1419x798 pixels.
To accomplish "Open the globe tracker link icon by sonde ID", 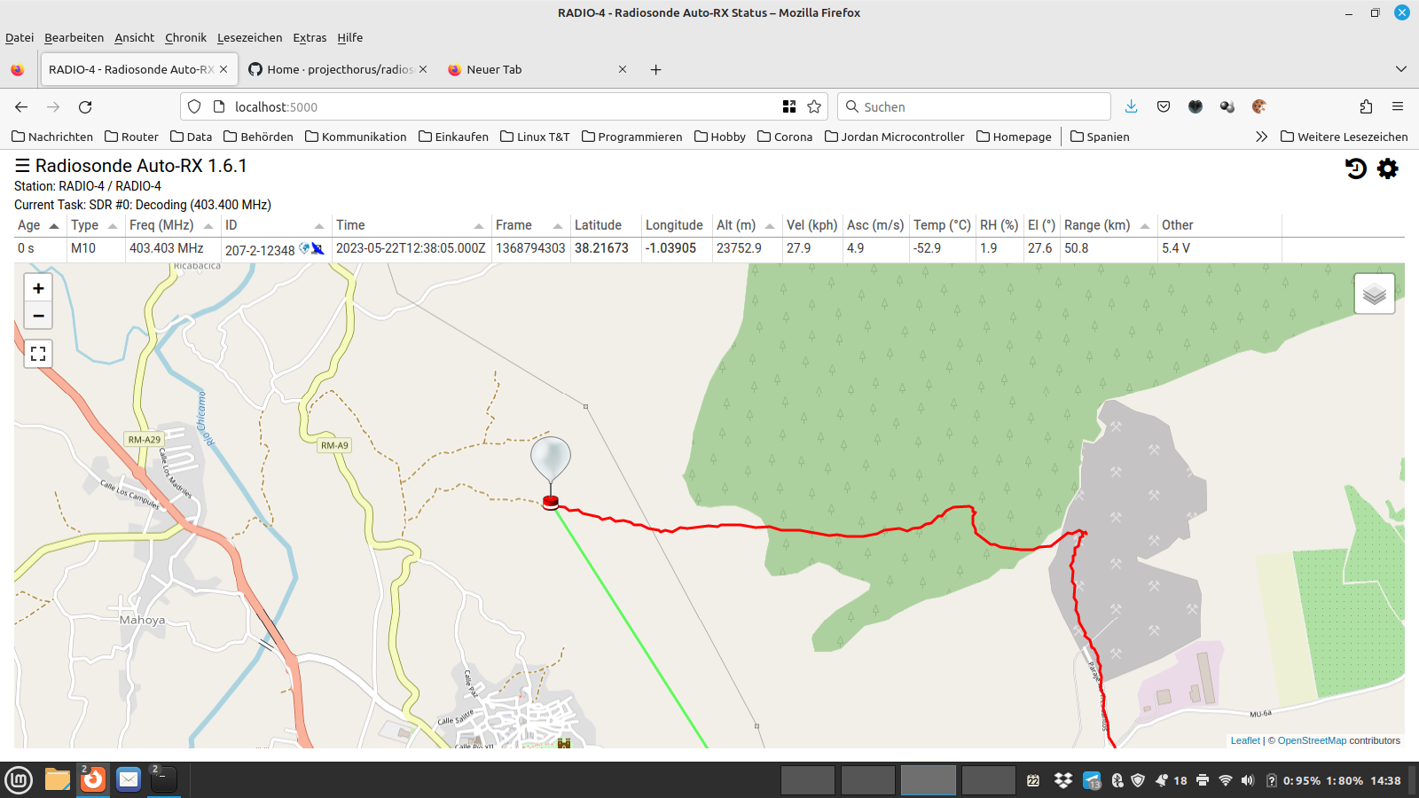I will pyautogui.click(x=304, y=249).
